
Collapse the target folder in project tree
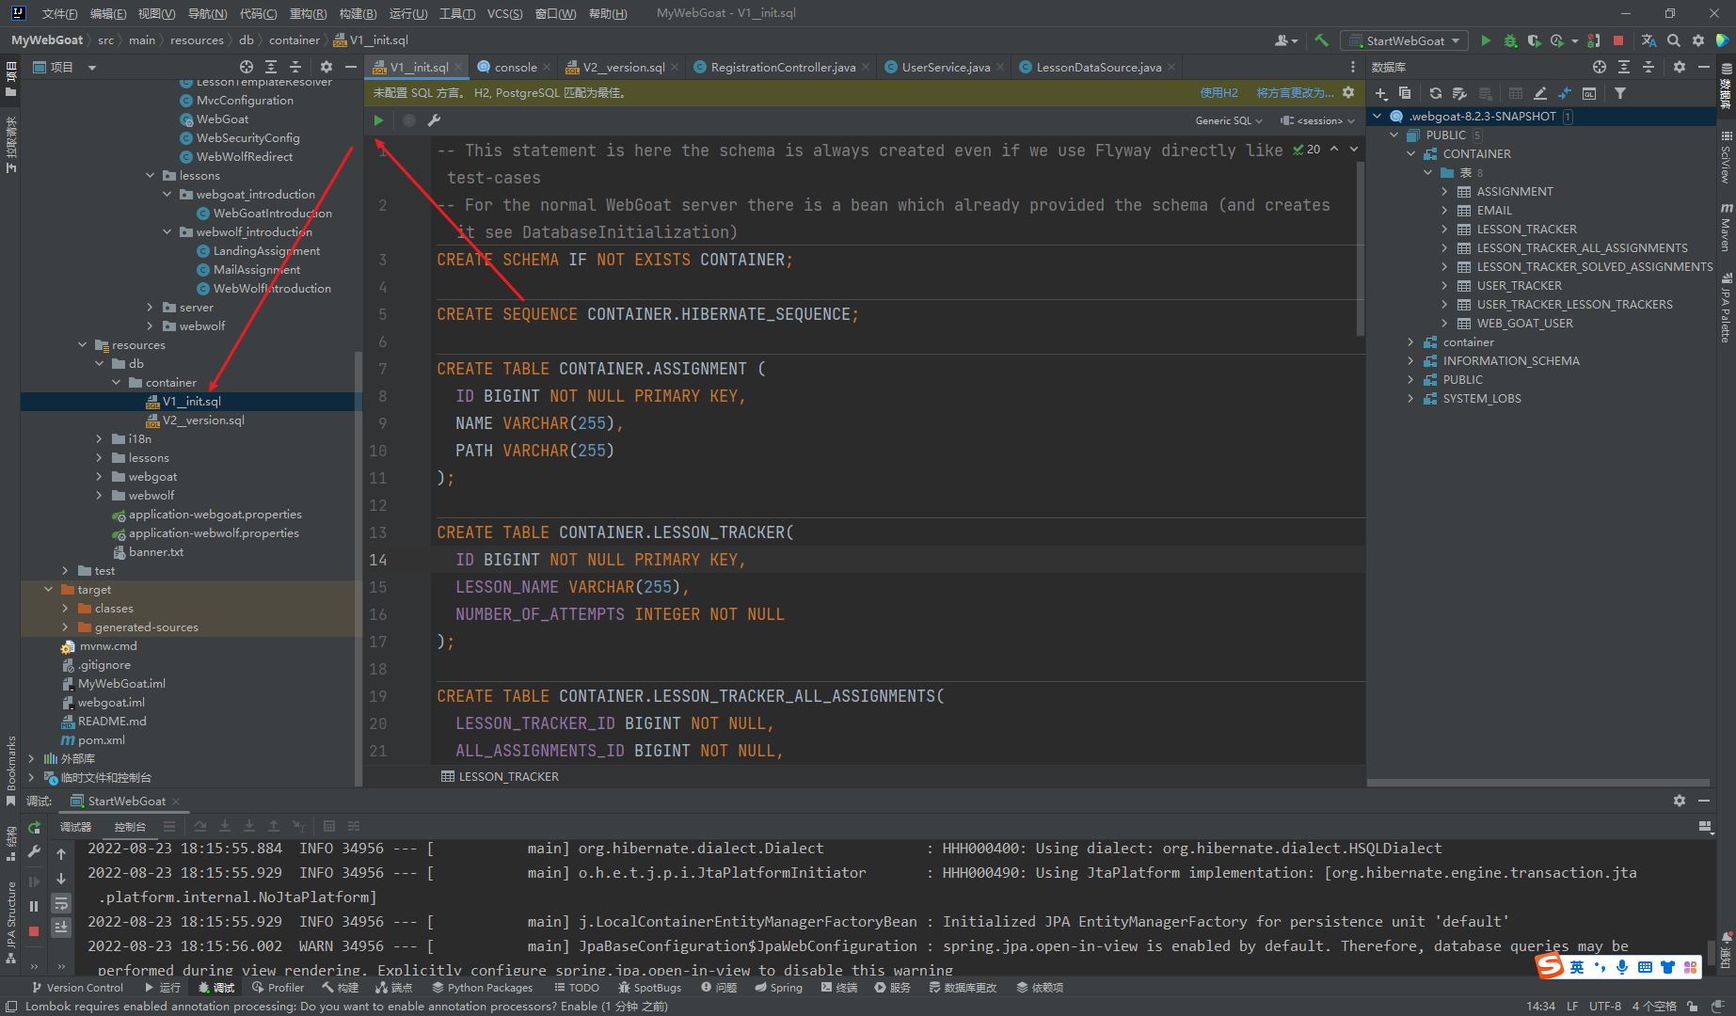48,590
